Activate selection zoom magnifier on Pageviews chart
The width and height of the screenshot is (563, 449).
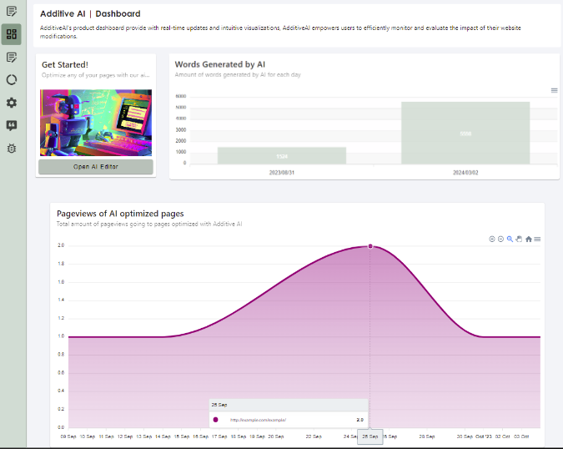(x=510, y=240)
